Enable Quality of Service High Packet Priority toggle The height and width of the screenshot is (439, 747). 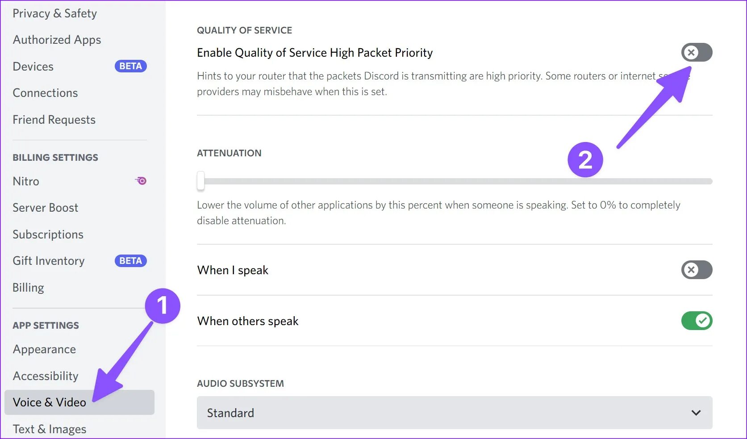696,53
